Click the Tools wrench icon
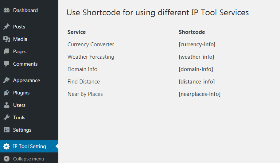280x163 pixels. tap(7, 117)
